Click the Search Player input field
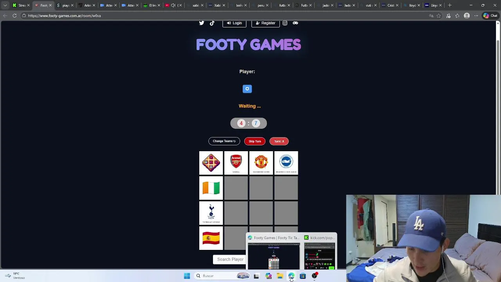This screenshot has width=501, height=282. tap(230, 259)
